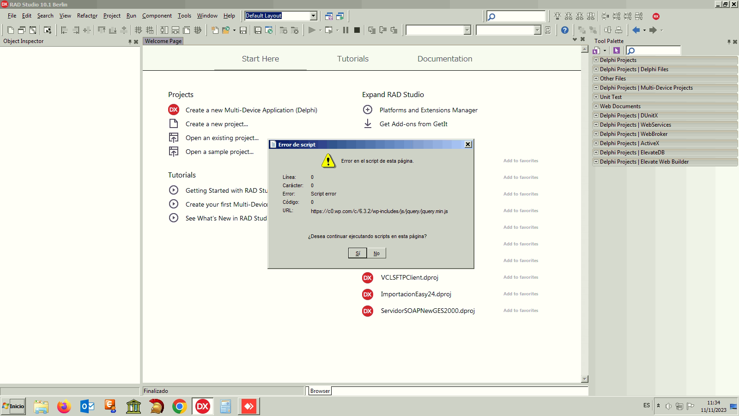Click the Set debug desktop icon

click(340, 16)
